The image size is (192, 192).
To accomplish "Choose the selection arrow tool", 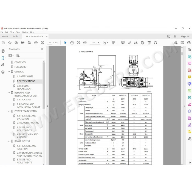I will [65, 43].
